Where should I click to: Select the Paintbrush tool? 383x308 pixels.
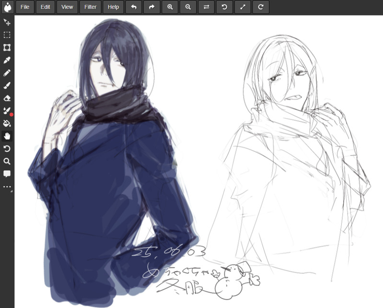click(x=7, y=85)
